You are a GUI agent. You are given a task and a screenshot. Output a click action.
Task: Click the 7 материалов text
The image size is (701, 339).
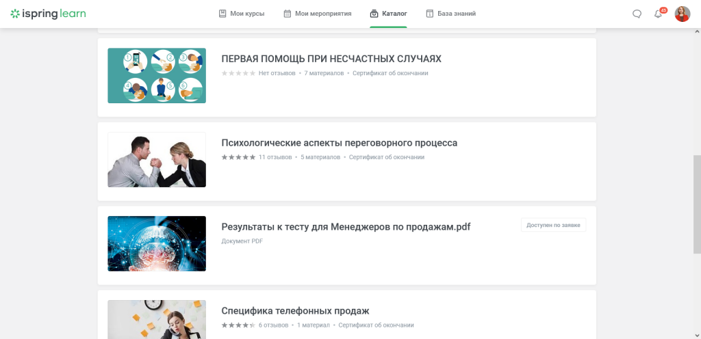point(324,73)
